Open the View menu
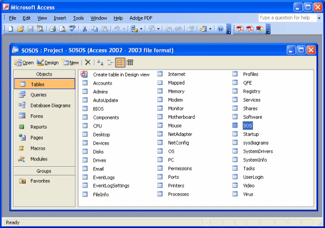The image size is (325, 228). [42, 18]
